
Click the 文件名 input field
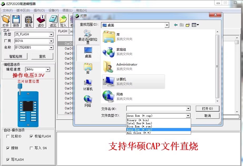[x=157, y=109]
